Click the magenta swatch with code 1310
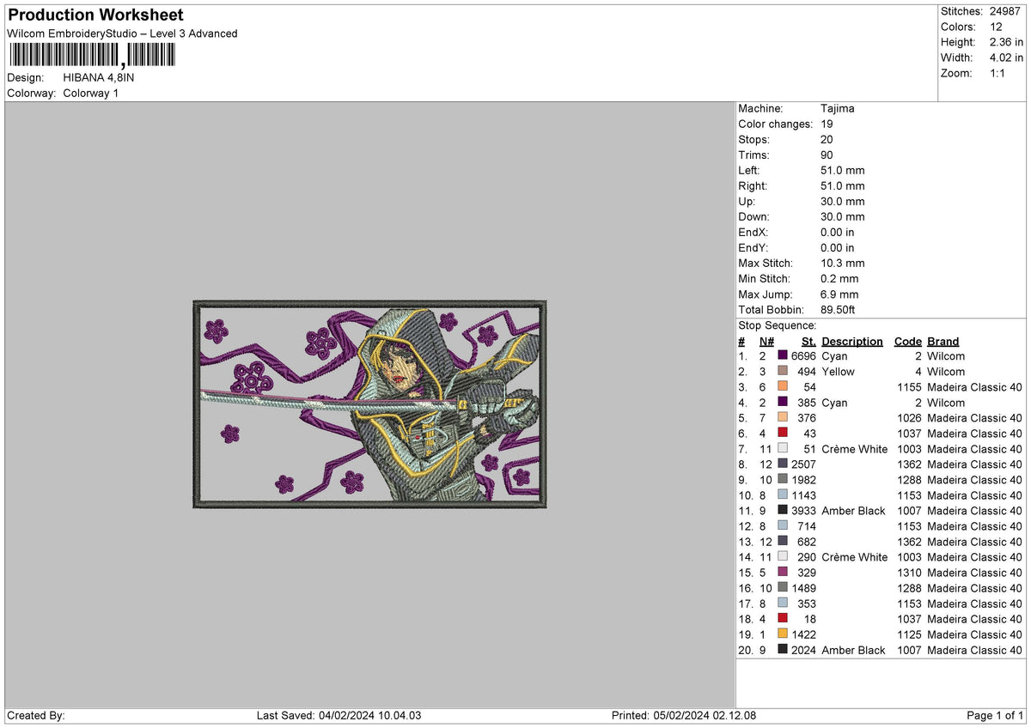 tap(783, 573)
